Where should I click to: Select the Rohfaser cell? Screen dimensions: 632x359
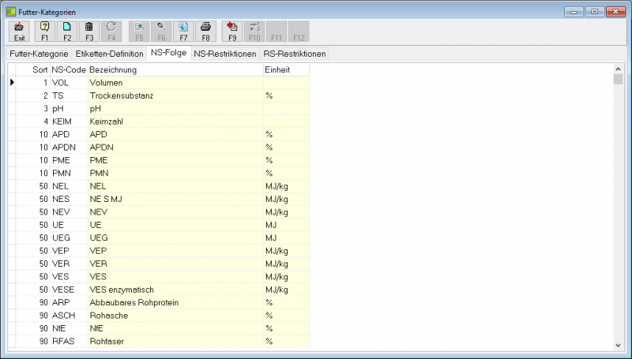coord(175,341)
